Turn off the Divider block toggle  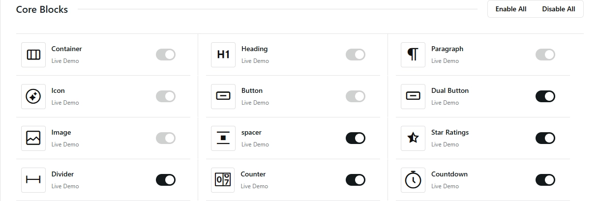pos(166,180)
